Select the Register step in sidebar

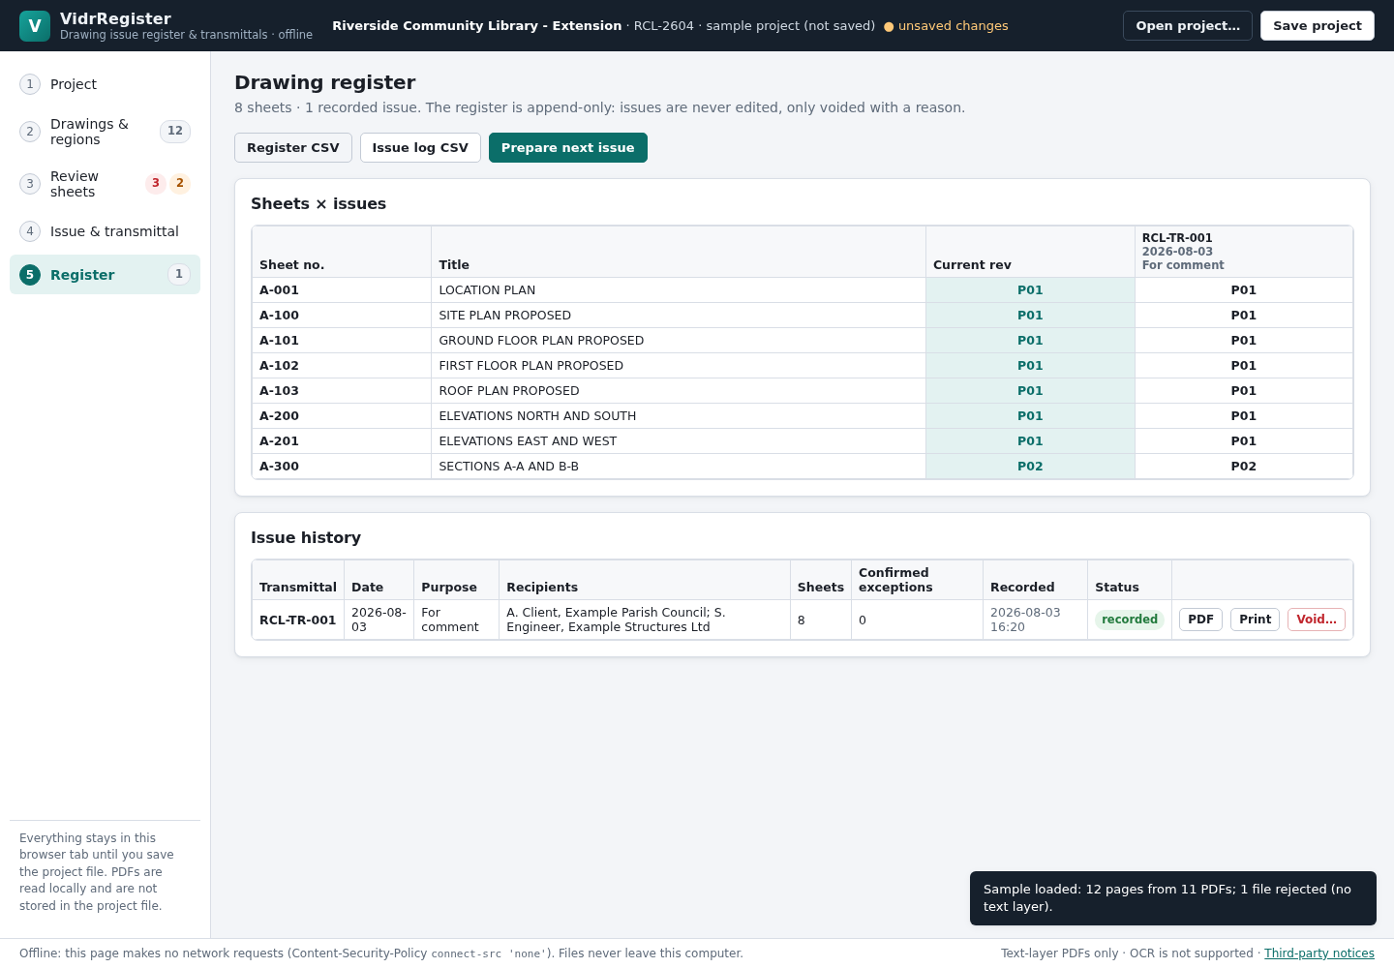click(x=105, y=275)
